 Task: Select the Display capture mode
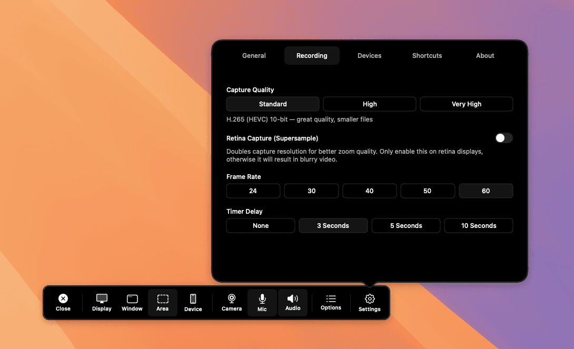coord(101,303)
